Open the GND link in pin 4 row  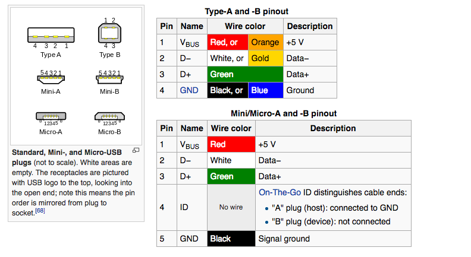click(x=189, y=90)
